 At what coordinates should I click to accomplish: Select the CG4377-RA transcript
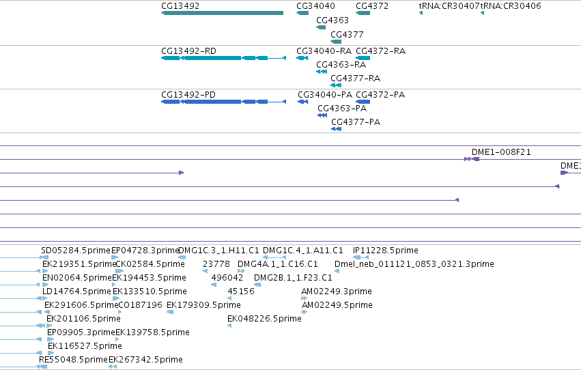pyautogui.click(x=336, y=85)
